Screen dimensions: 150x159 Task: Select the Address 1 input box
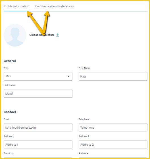38,145
